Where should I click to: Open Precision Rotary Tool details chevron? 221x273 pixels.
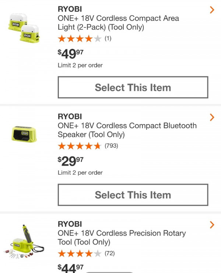pyautogui.click(x=212, y=225)
